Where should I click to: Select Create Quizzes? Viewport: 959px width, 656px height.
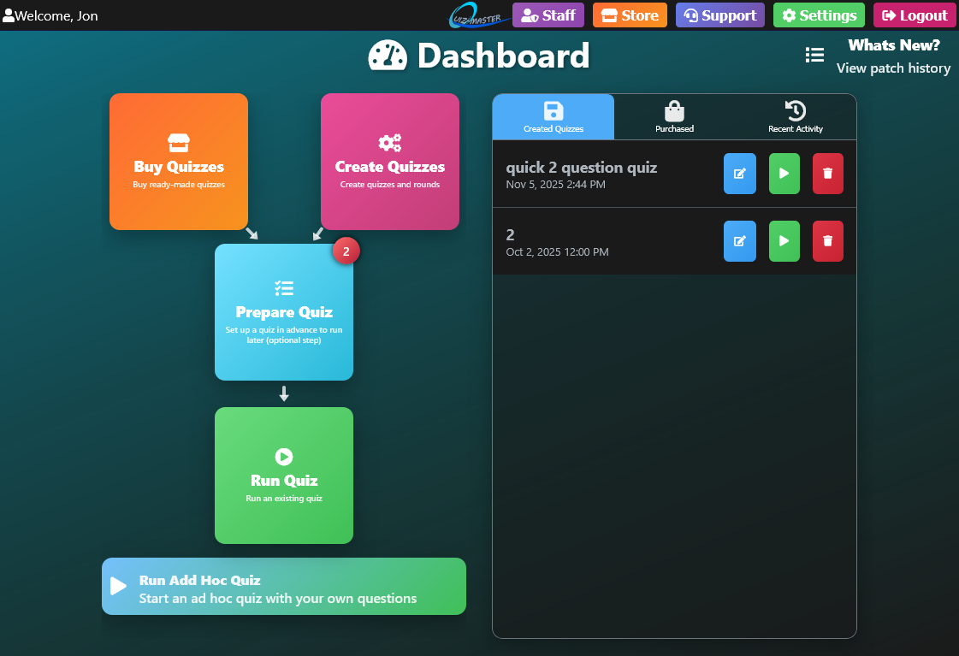click(x=390, y=162)
